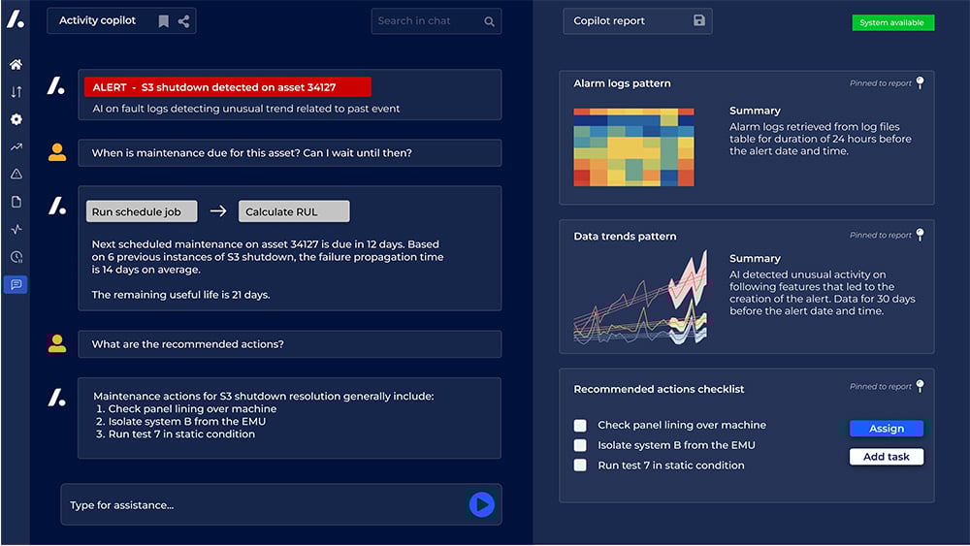Share the Activity copilot conversation
Image resolution: width=970 pixels, height=546 pixels.
[184, 21]
